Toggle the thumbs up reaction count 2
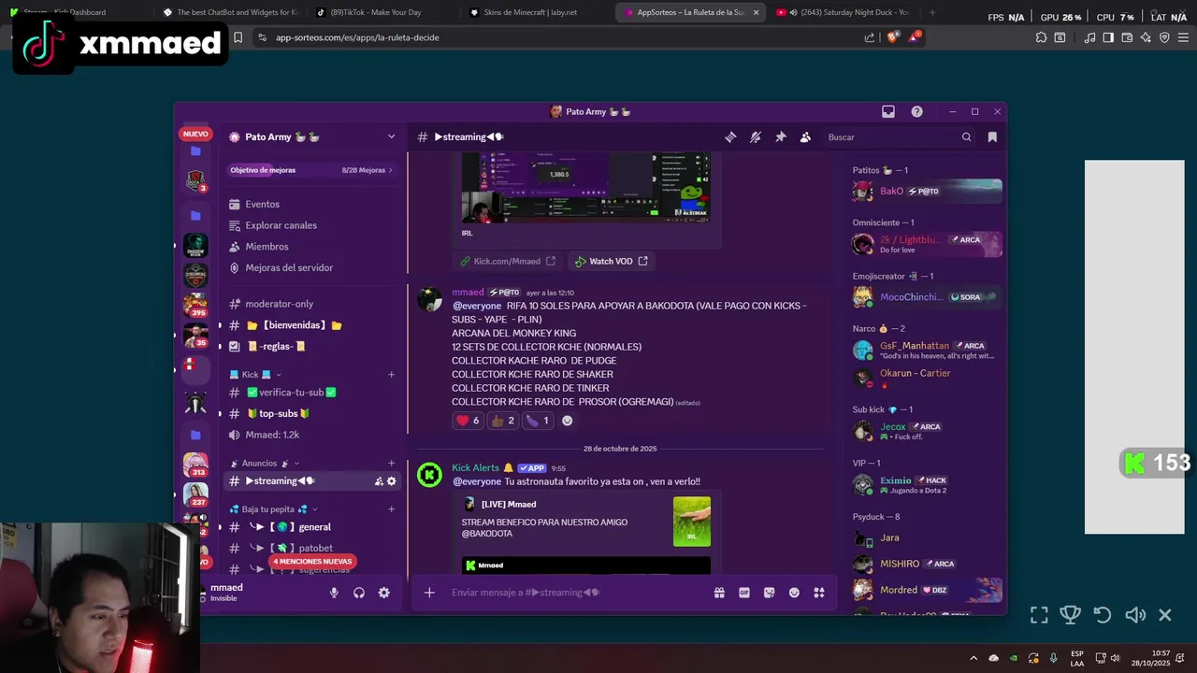This screenshot has height=673, width=1197. point(503,421)
